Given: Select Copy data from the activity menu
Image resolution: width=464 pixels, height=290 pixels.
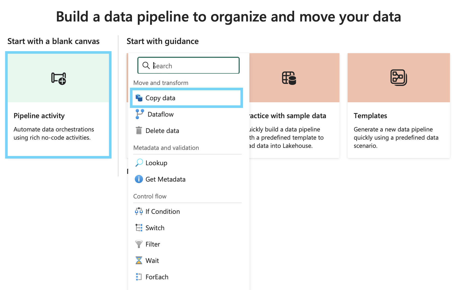Looking at the screenshot, I should 160,98.
